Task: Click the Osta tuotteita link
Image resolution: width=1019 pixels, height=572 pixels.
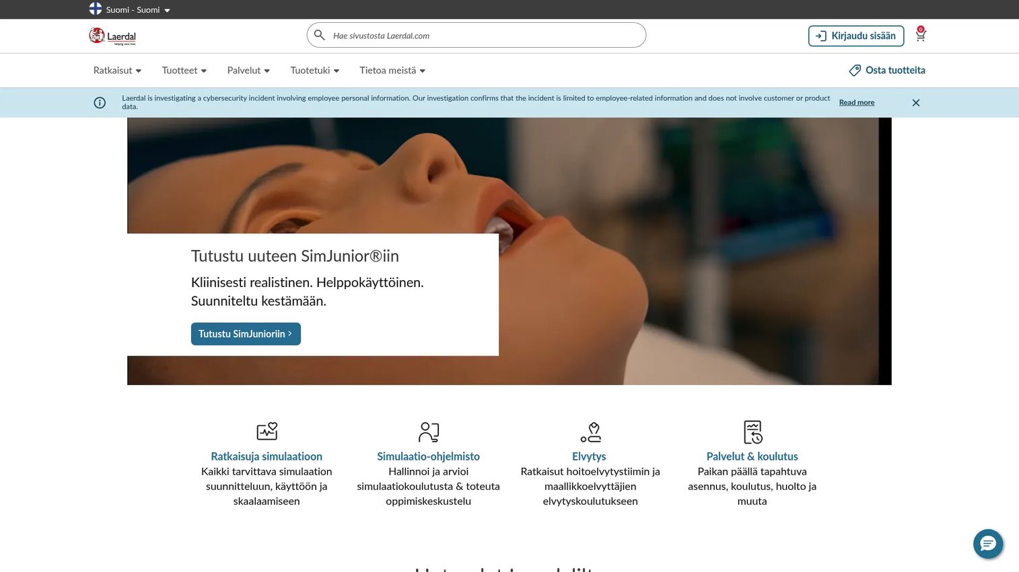Action: (x=887, y=70)
